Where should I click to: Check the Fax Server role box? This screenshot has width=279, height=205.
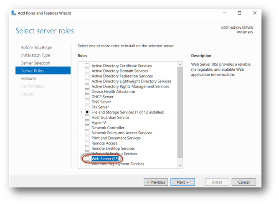[87, 107]
